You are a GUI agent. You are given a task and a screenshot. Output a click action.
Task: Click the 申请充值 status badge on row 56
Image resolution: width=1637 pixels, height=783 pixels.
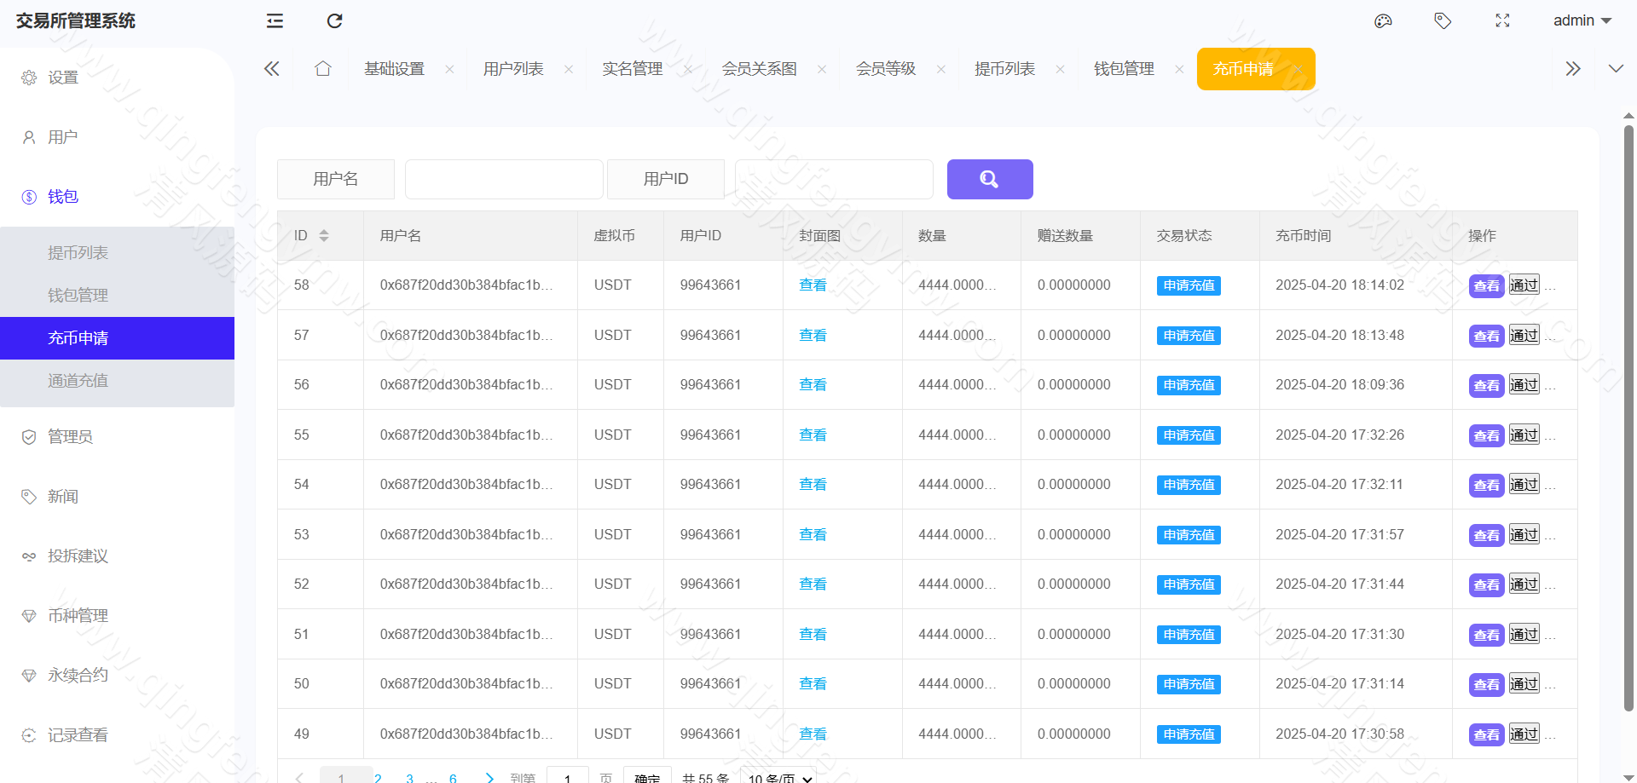click(1188, 385)
